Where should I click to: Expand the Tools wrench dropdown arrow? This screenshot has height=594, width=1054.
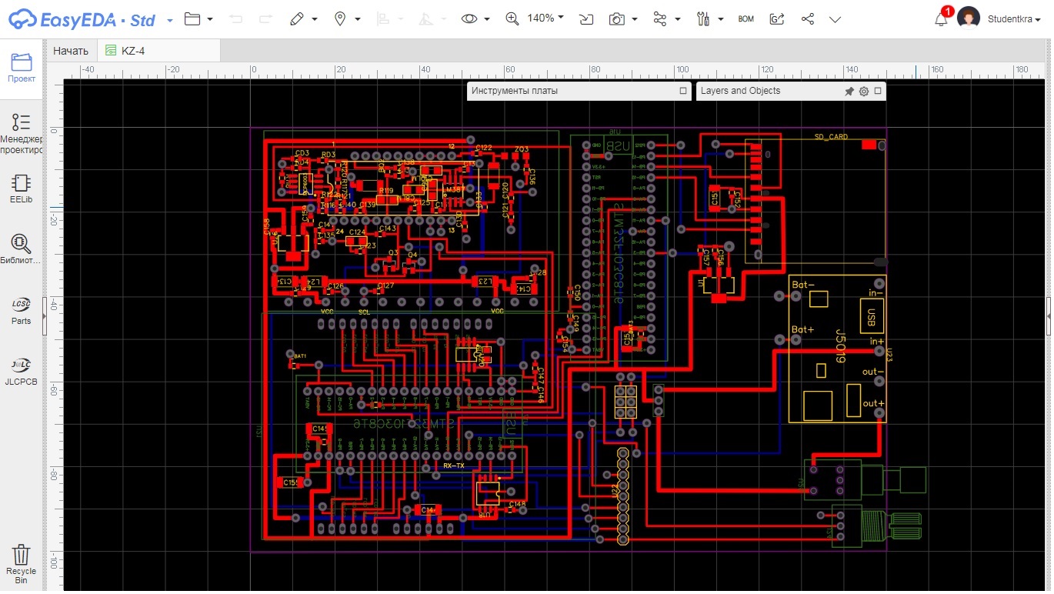(x=721, y=19)
